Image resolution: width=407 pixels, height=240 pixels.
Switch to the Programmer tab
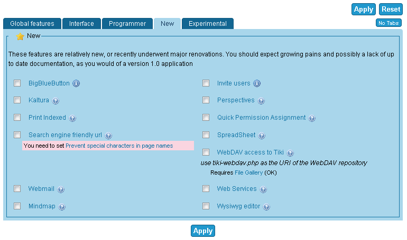(x=127, y=24)
